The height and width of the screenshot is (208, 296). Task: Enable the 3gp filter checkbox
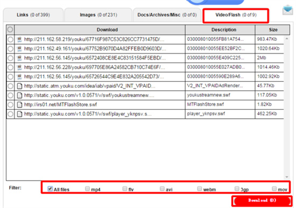point(237,189)
